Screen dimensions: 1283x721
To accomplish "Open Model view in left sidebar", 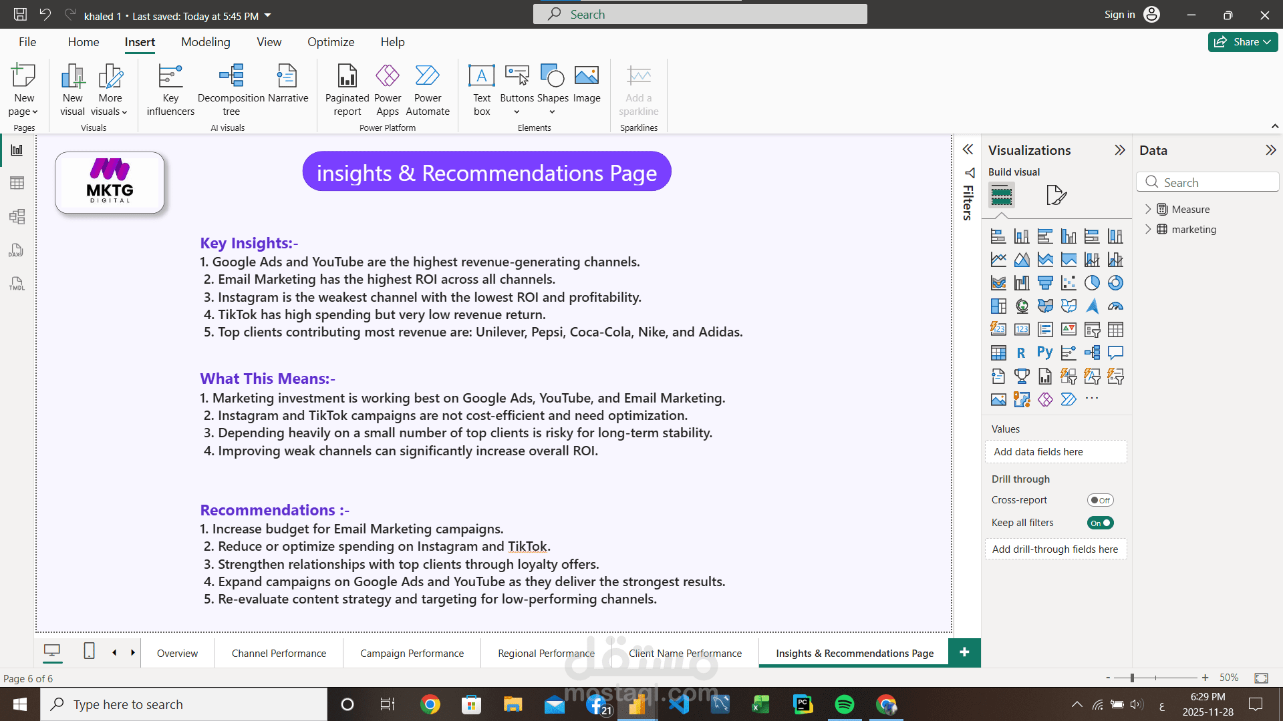I will (x=17, y=216).
